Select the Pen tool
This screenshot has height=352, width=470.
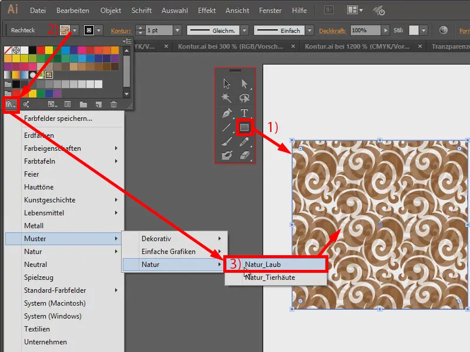tap(227, 113)
